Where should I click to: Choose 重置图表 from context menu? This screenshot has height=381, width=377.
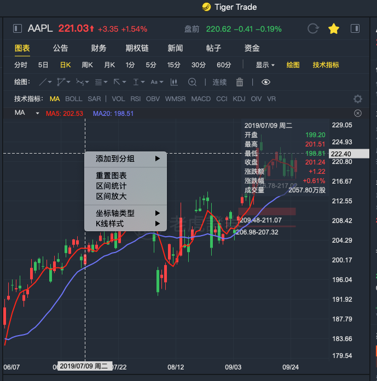coord(125,175)
